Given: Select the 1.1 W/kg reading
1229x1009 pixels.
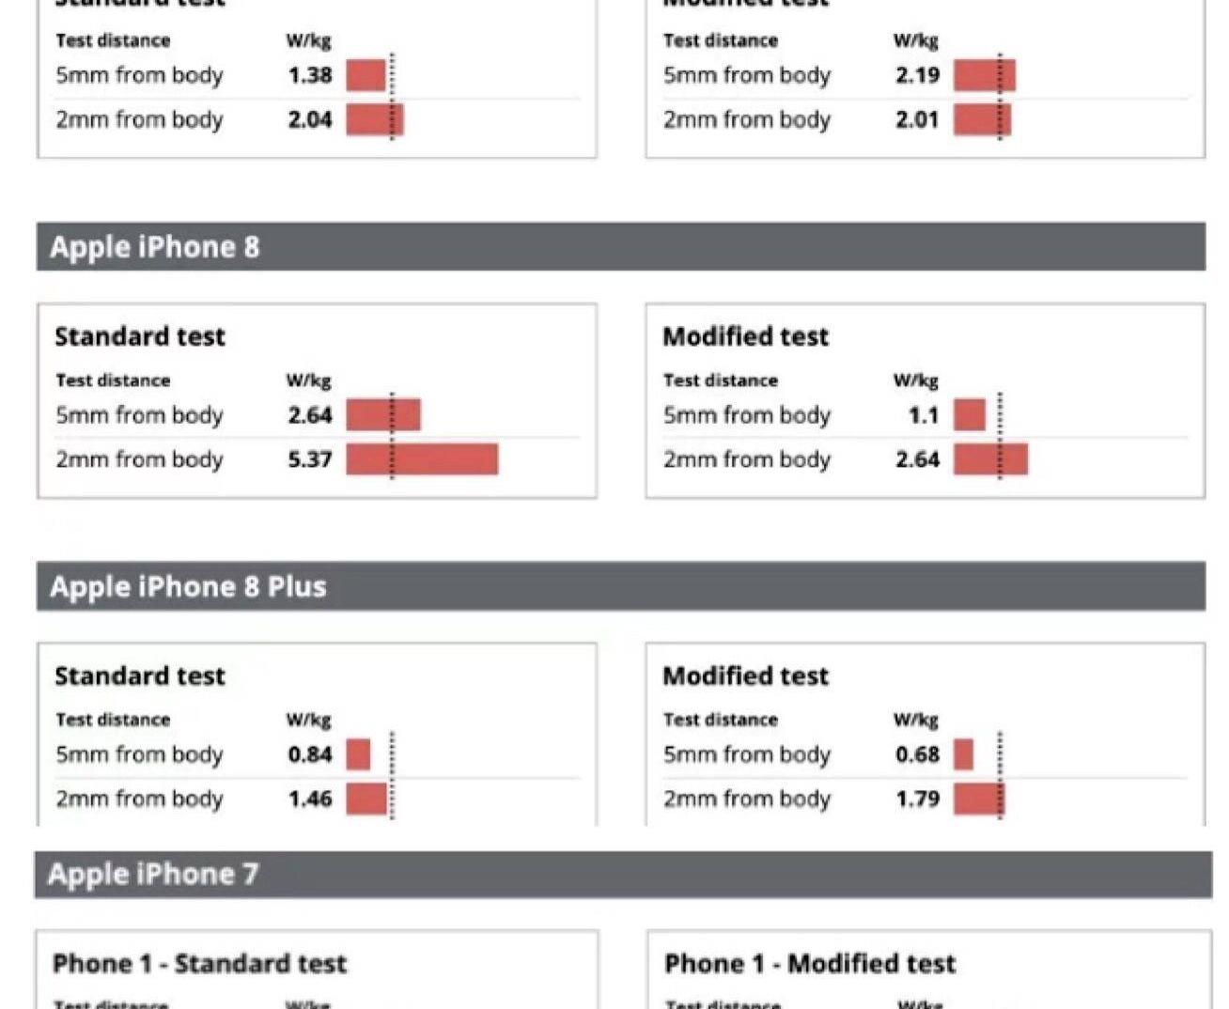Looking at the screenshot, I should pyautogui.click(x=924, y=415).
